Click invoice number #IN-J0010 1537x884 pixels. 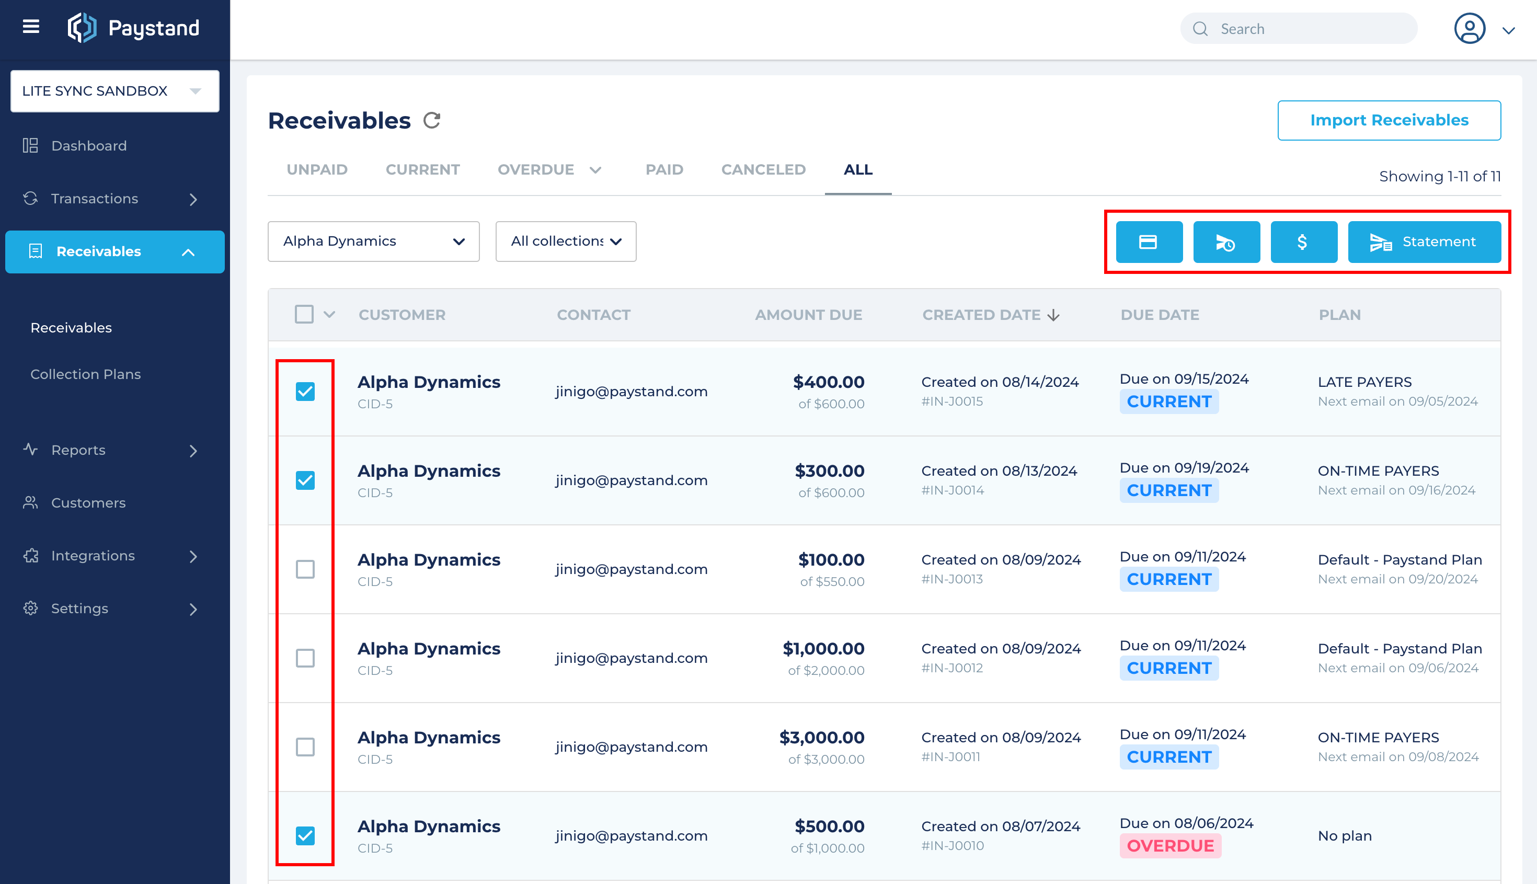952,846
